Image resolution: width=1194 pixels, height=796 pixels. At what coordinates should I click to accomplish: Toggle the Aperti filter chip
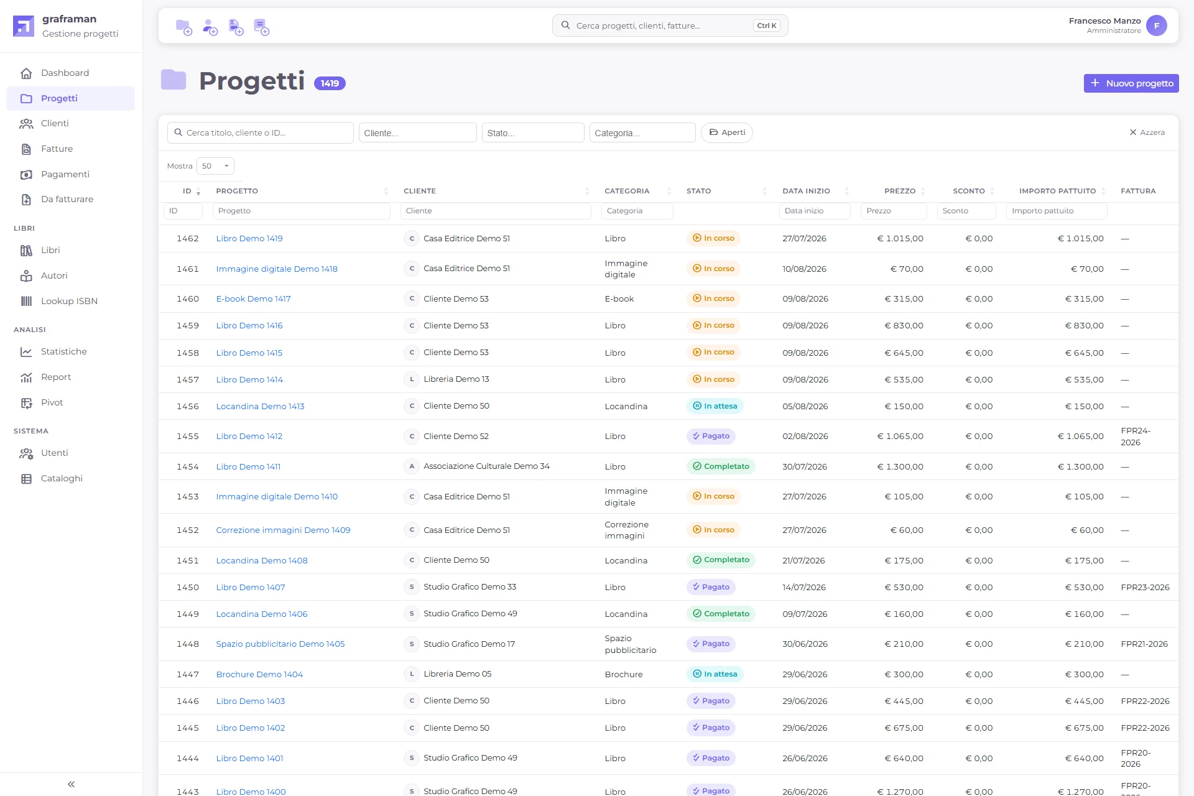tap(726, 132)
